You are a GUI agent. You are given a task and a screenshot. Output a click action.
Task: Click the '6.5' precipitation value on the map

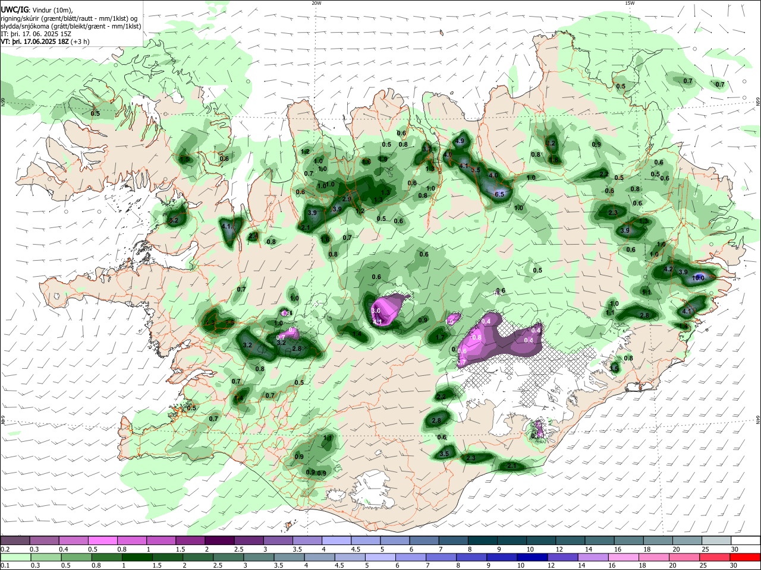click(x=499, y=194)
